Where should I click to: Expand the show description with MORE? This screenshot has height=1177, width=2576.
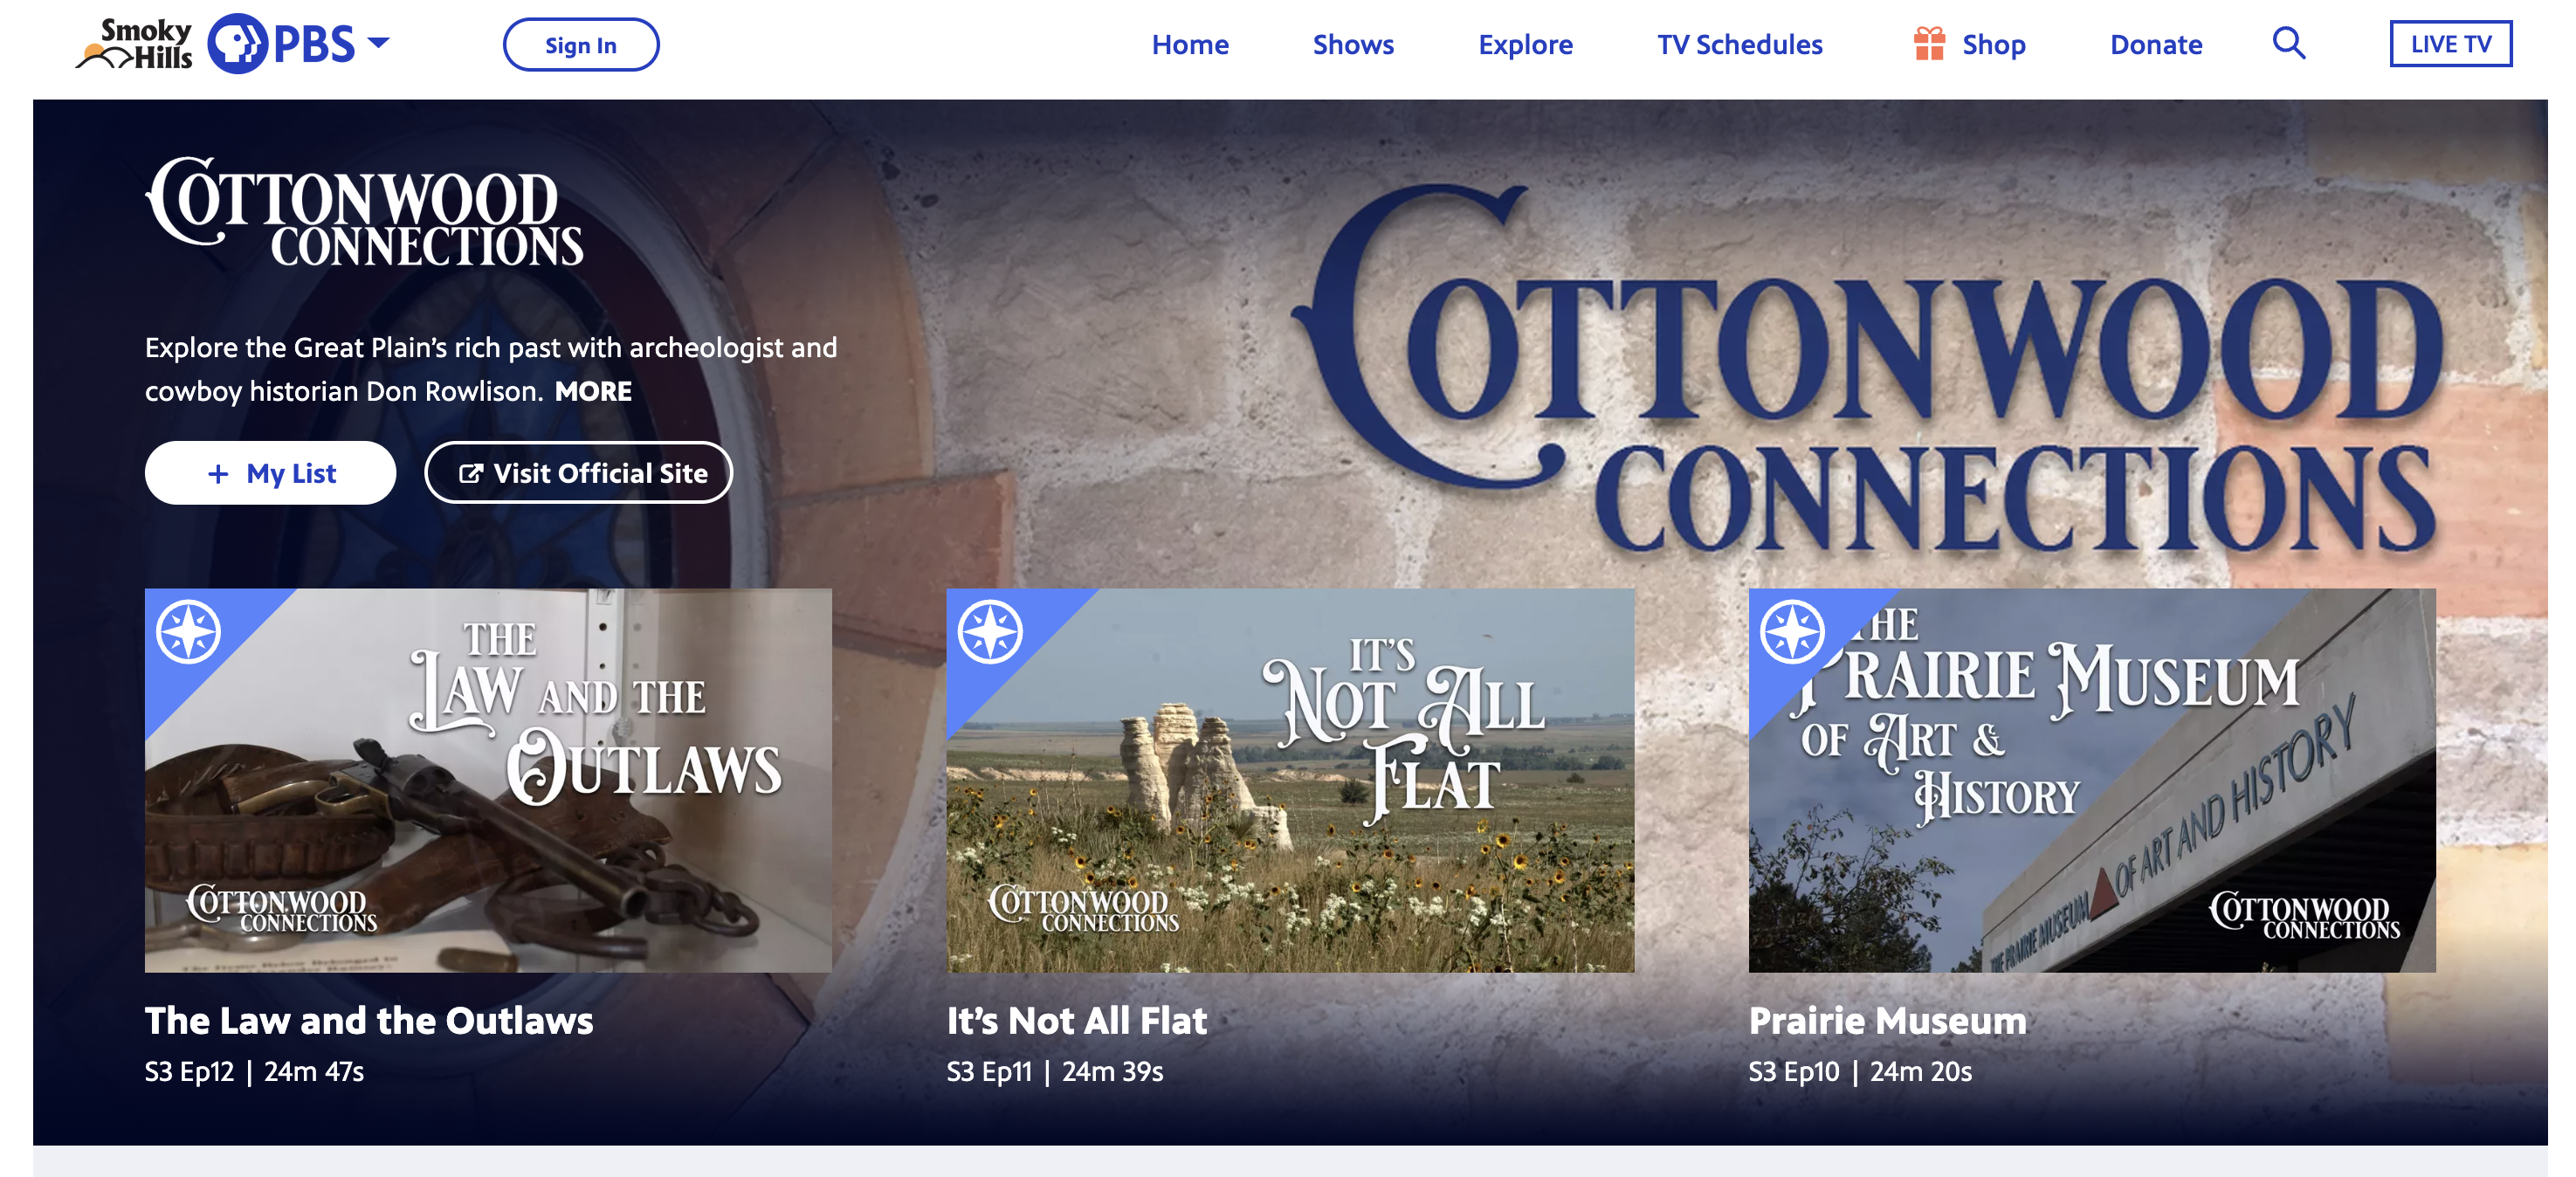click(x=593, y=391)
